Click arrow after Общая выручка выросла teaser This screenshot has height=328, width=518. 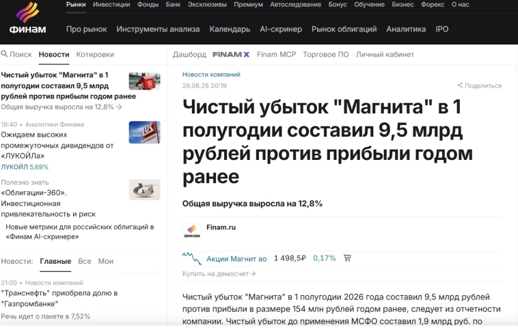pyautogui.click(x=120, y=107)
